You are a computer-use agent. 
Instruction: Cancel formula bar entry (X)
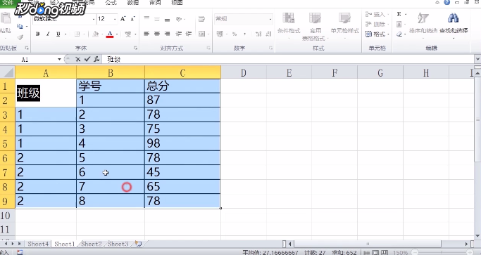pos(78,59)
